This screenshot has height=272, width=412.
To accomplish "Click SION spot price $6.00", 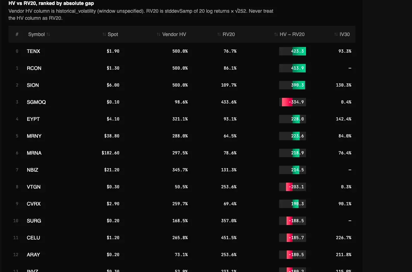I will (x=113, y=85).
